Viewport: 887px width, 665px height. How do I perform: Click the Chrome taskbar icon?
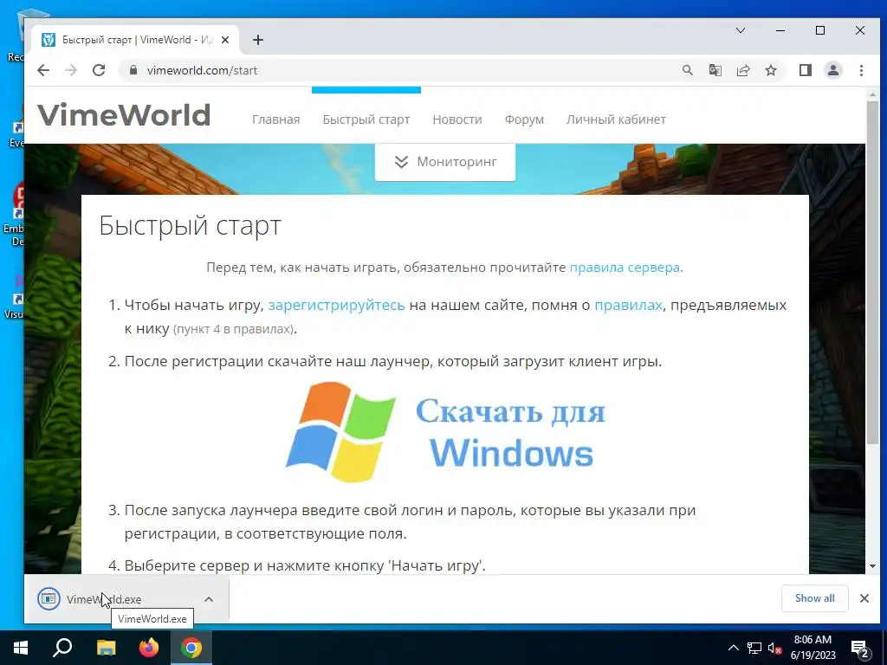pyautogui.click(x=191, y=648)
